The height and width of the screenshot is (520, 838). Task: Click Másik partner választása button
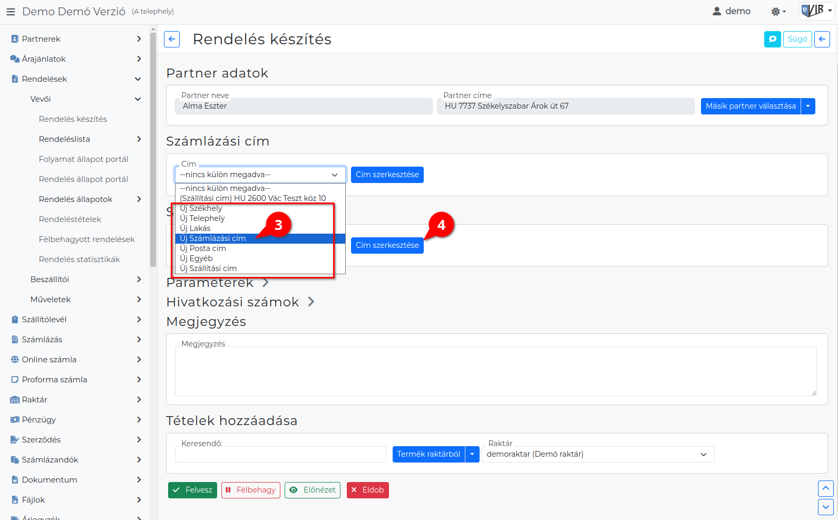pos(751,106)
